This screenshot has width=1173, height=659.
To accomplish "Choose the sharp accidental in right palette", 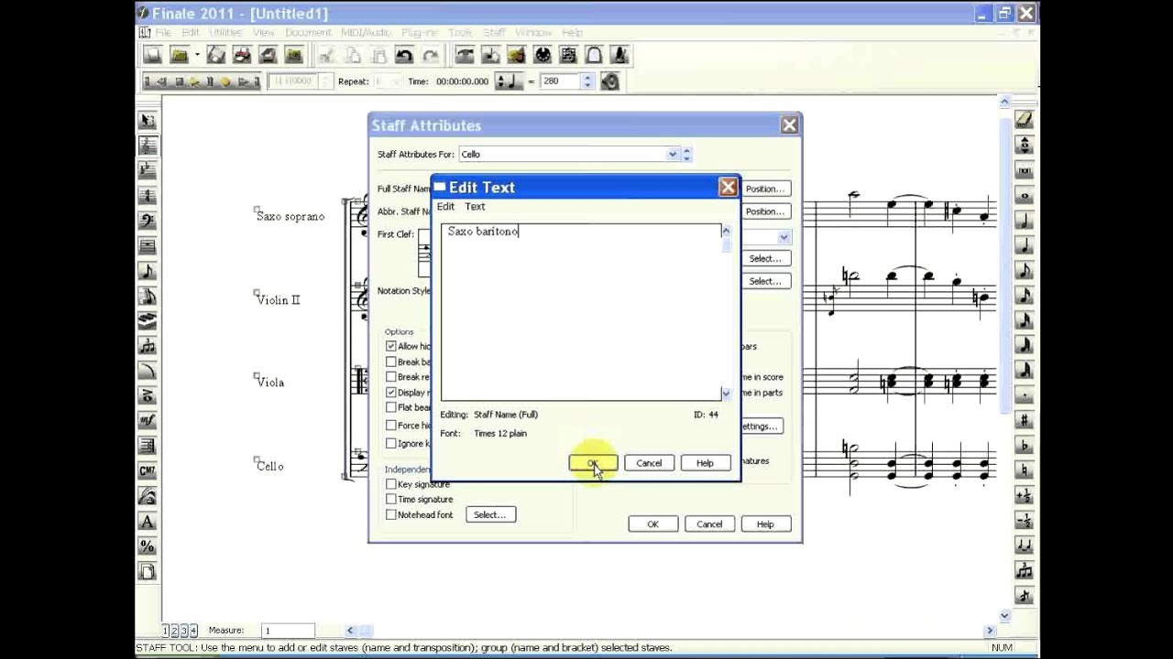I will (1025, 421).
